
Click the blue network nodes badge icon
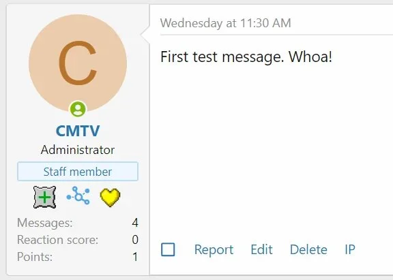coord(78,196)
